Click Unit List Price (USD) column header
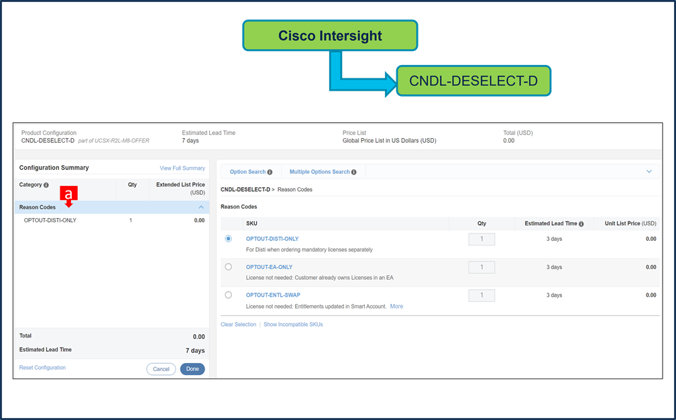This screenshot has width=676, height=420. pos(630,223)
